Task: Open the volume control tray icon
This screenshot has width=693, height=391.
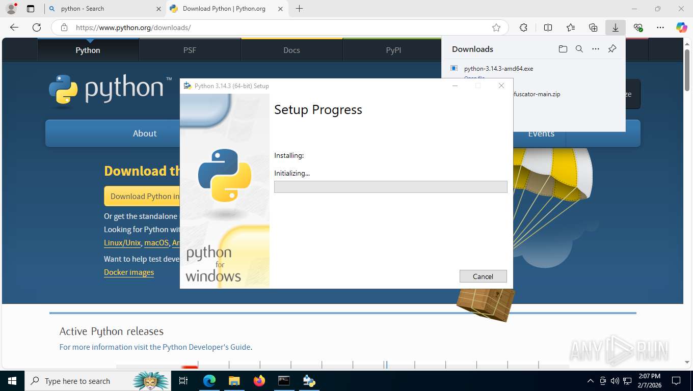Action: [x=615, y=381]
